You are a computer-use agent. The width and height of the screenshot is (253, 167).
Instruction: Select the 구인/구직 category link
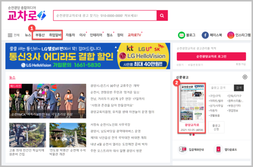point(215,96)
